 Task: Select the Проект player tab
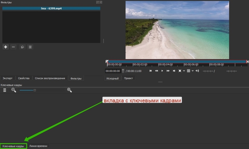tap(128, 78)
